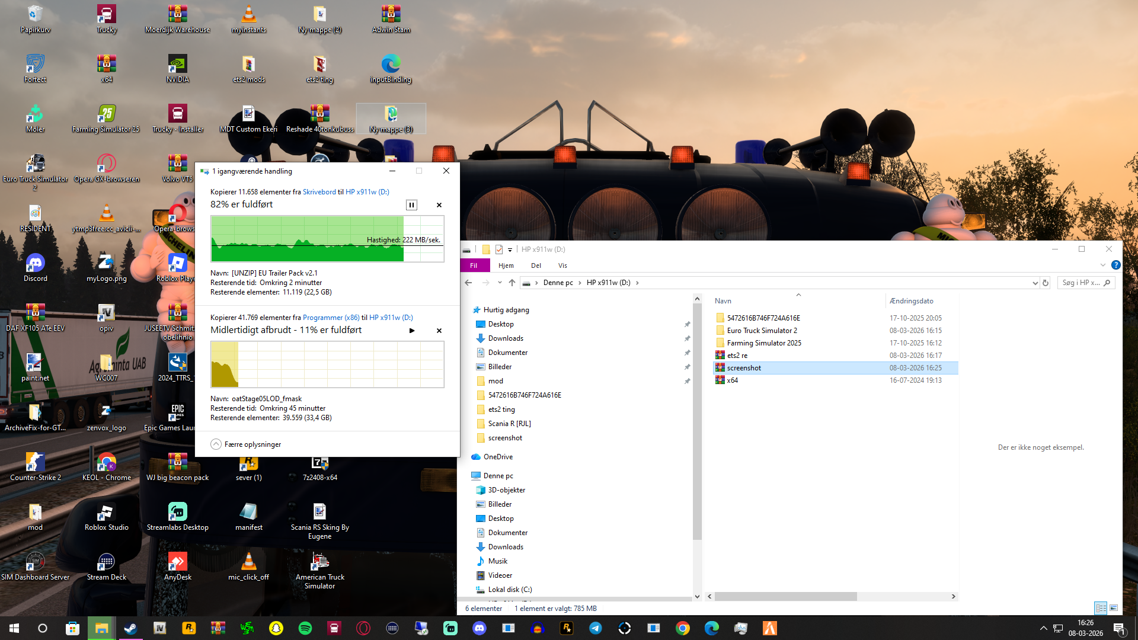Expand the Explorer ribbon chevron
This screenshot has height=640, width=1138.
(x=1102, y=265)
